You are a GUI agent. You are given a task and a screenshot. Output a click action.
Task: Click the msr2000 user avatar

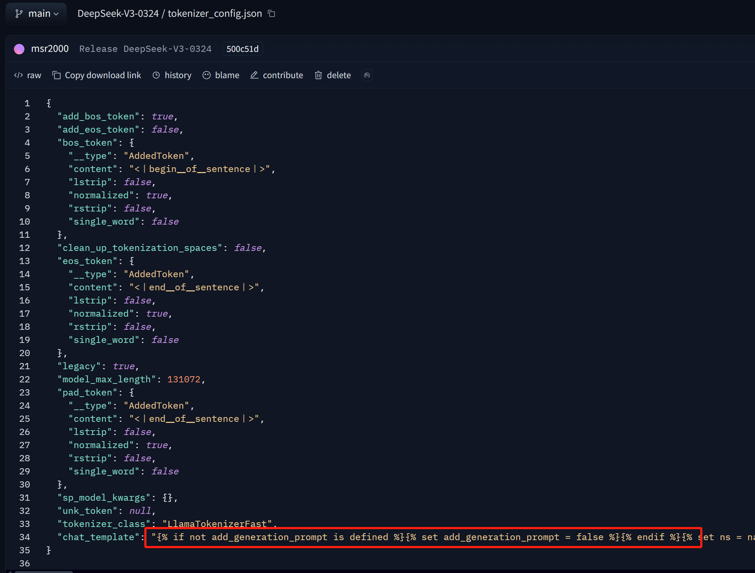coord(19,49)
